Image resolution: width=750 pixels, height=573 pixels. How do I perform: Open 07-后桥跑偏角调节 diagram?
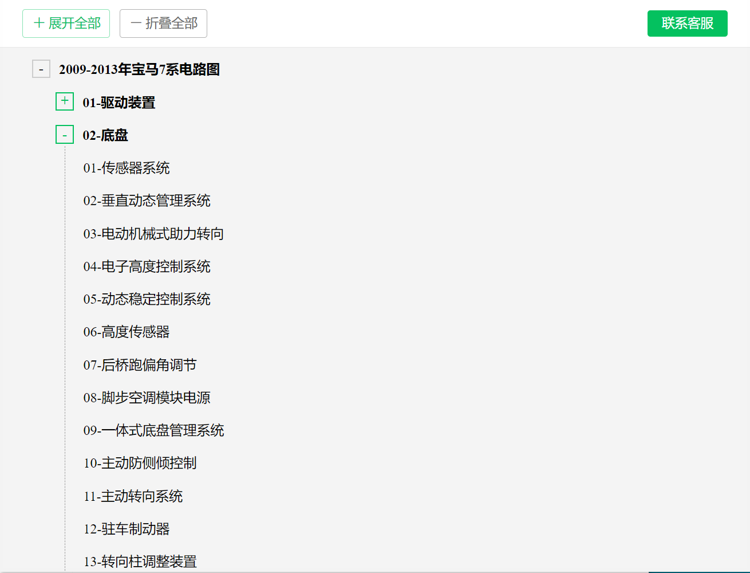140,365
